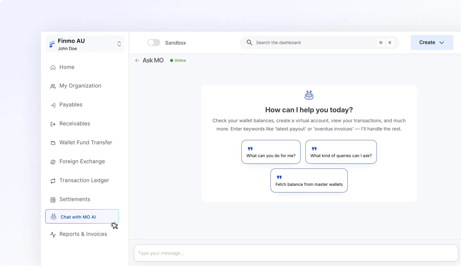Click the magnifier icon in the search bar
This screenshot has width=461, height=266.
click(x=249, y=42)
